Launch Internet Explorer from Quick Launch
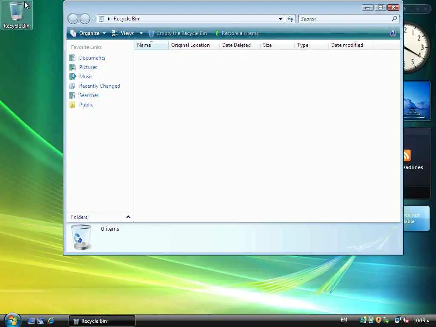 click(51, 321)
